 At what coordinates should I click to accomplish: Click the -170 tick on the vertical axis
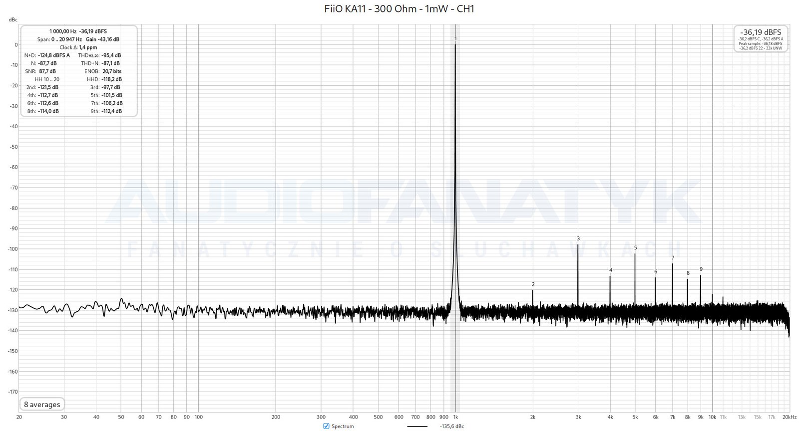point(13,392)
